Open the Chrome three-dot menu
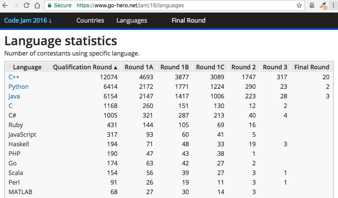This screenshot has width=338, height=198. [333, 5]
